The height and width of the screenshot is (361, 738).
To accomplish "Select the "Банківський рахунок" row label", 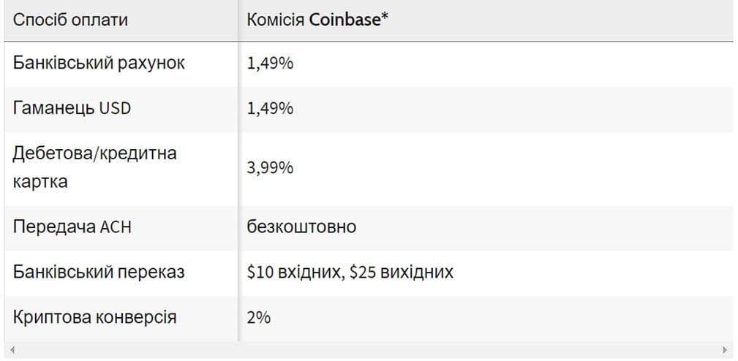I will pos(99,63).
